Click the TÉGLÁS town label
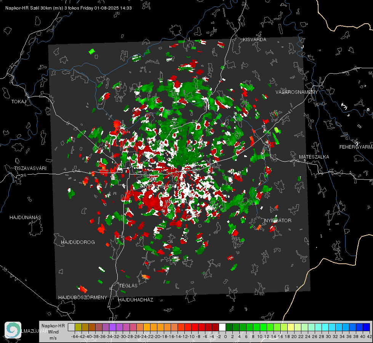 tap(128, 286)
